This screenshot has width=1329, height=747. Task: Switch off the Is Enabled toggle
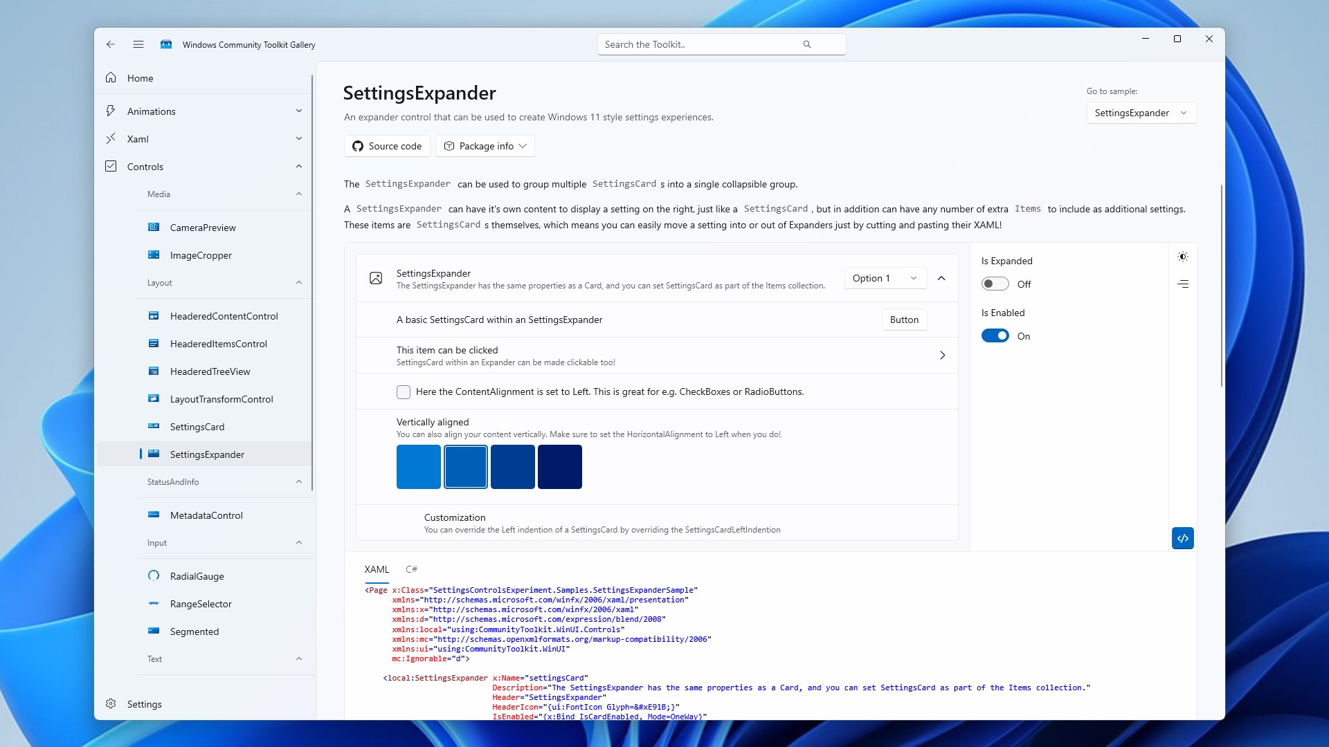click(995, 336)
